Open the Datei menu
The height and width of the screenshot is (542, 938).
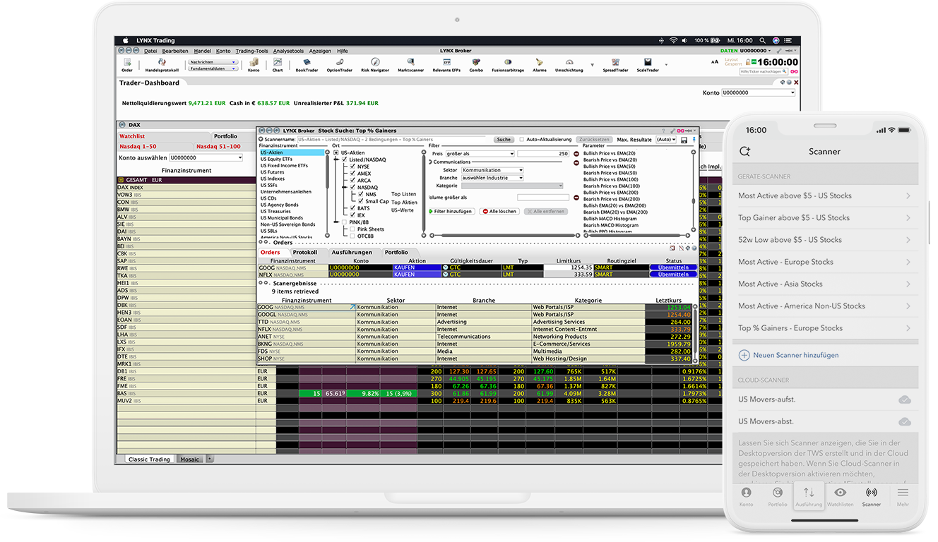click(x=149, y=51)
